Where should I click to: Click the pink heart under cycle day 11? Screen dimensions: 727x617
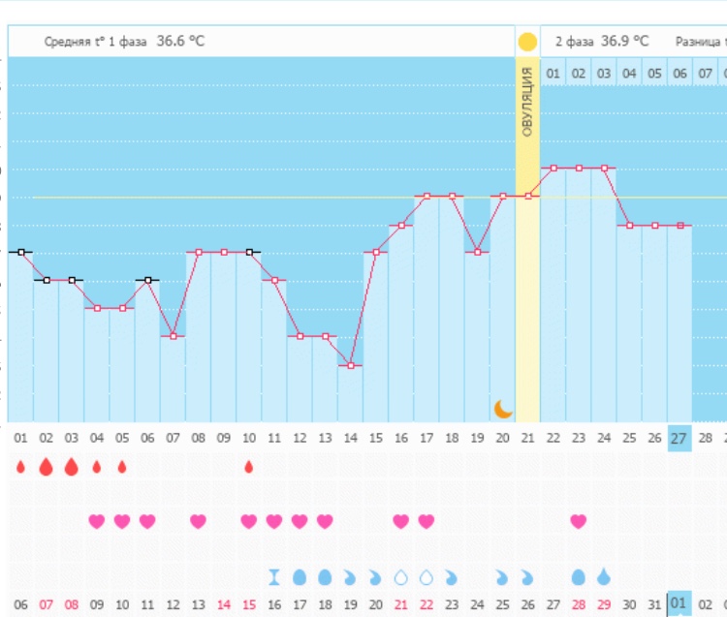274,521
